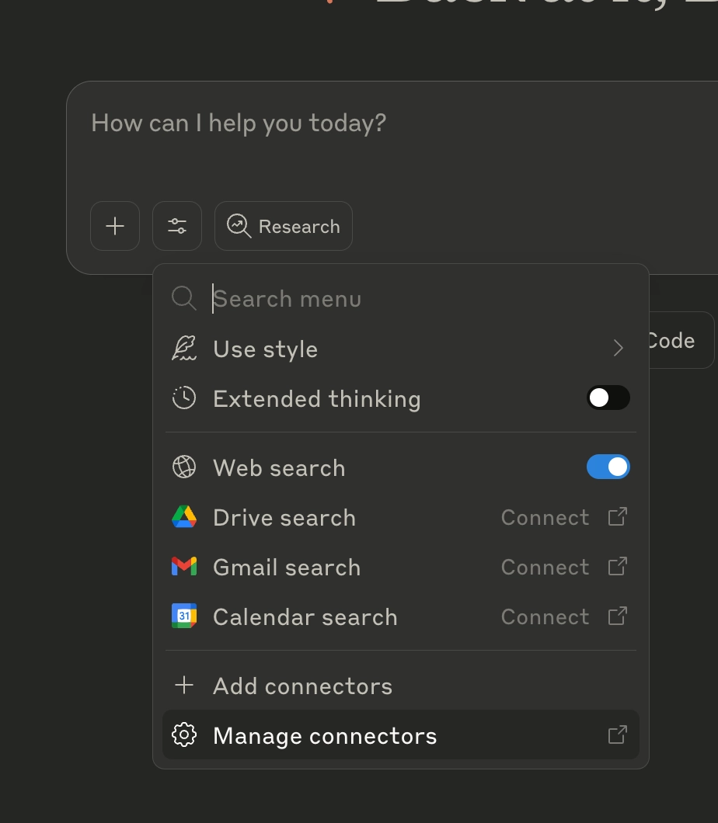Image resolution: width=718 pixels, height=823 pixels.
Task: Click the Extended thinking clock icon
Action: (184, 398)
